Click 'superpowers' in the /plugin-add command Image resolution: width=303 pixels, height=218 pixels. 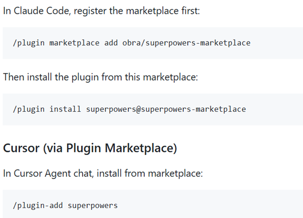coord(92,206)
